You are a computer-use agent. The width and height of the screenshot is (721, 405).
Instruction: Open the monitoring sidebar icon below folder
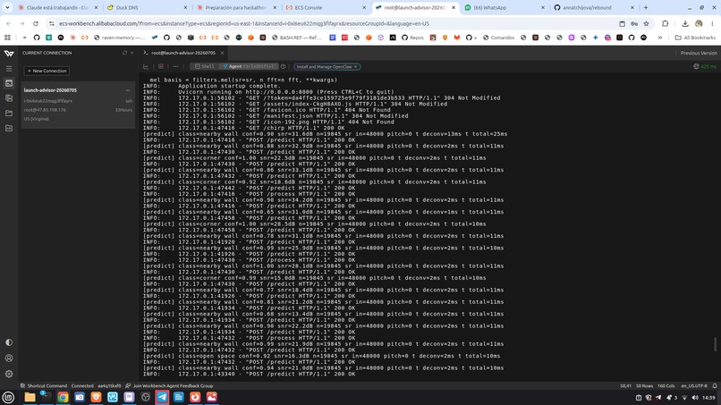coord(9,128)
